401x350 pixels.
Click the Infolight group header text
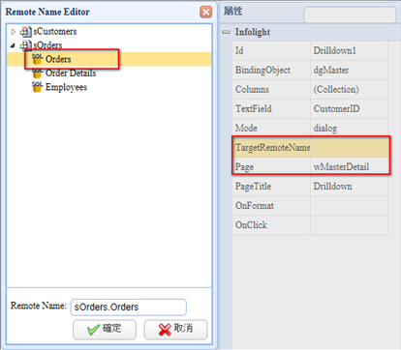pyautogui.click(x=253, y=32)
